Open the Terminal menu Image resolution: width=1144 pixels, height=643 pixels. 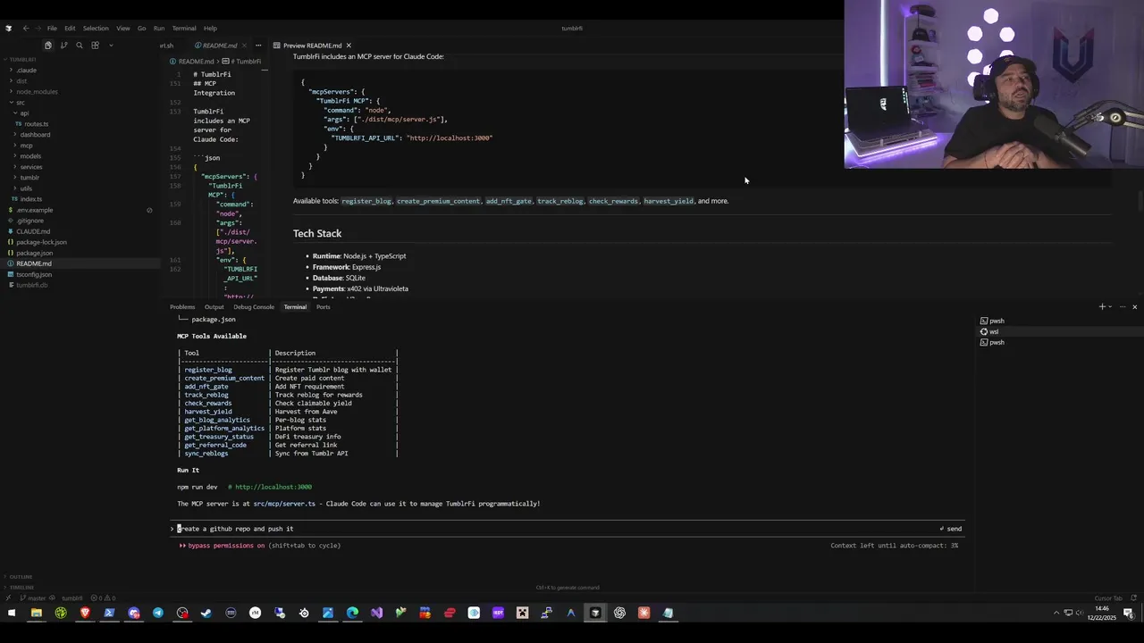click(184, 29)
